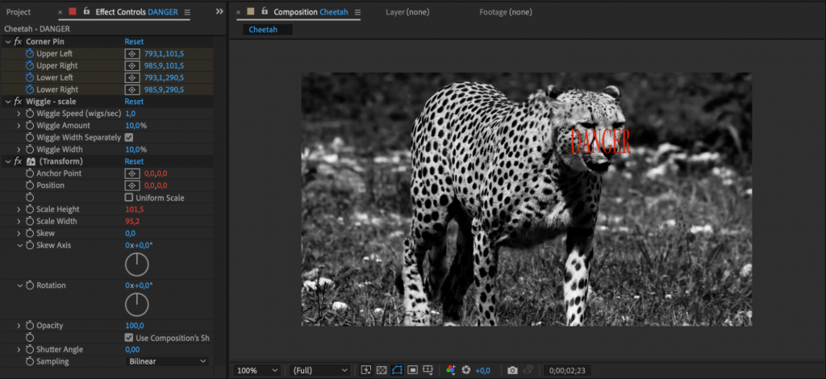This screenshot has height=379, width=826.
Task: Click Reset for the Transform effect
Action: click(134, 161)
